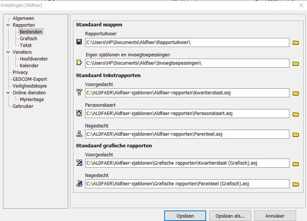Browse file for Persoonskaart.asj template

coord(295,114)
